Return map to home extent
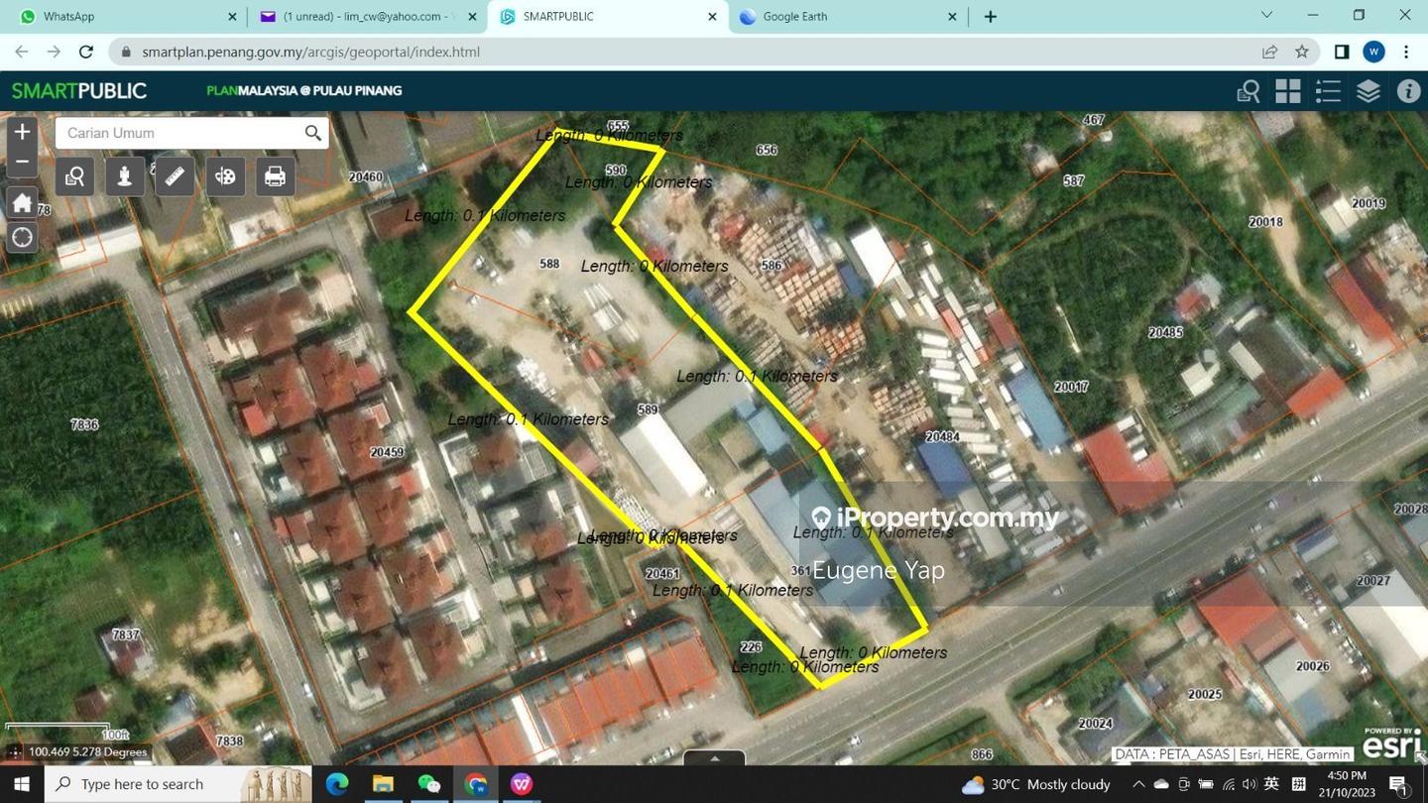Viewport: 1428px width, 803px height. (22, 203)
